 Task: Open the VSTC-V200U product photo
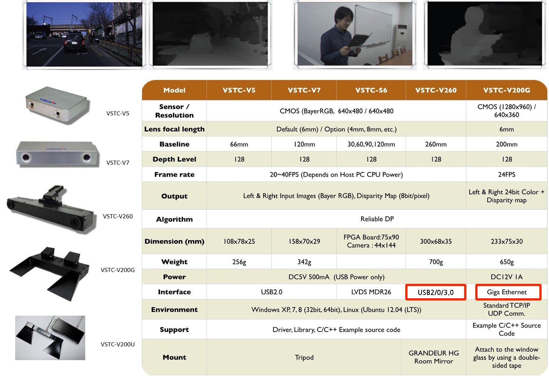coord(50,338)
